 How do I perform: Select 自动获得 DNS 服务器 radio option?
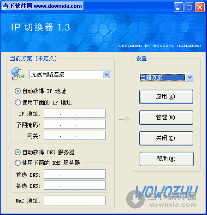click(18, 152)
